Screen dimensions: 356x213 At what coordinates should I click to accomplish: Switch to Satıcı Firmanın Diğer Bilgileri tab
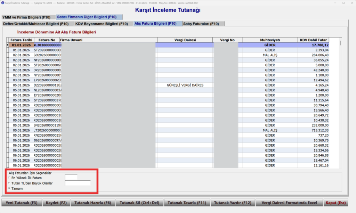pyautogui.click(x=89, y=17)
